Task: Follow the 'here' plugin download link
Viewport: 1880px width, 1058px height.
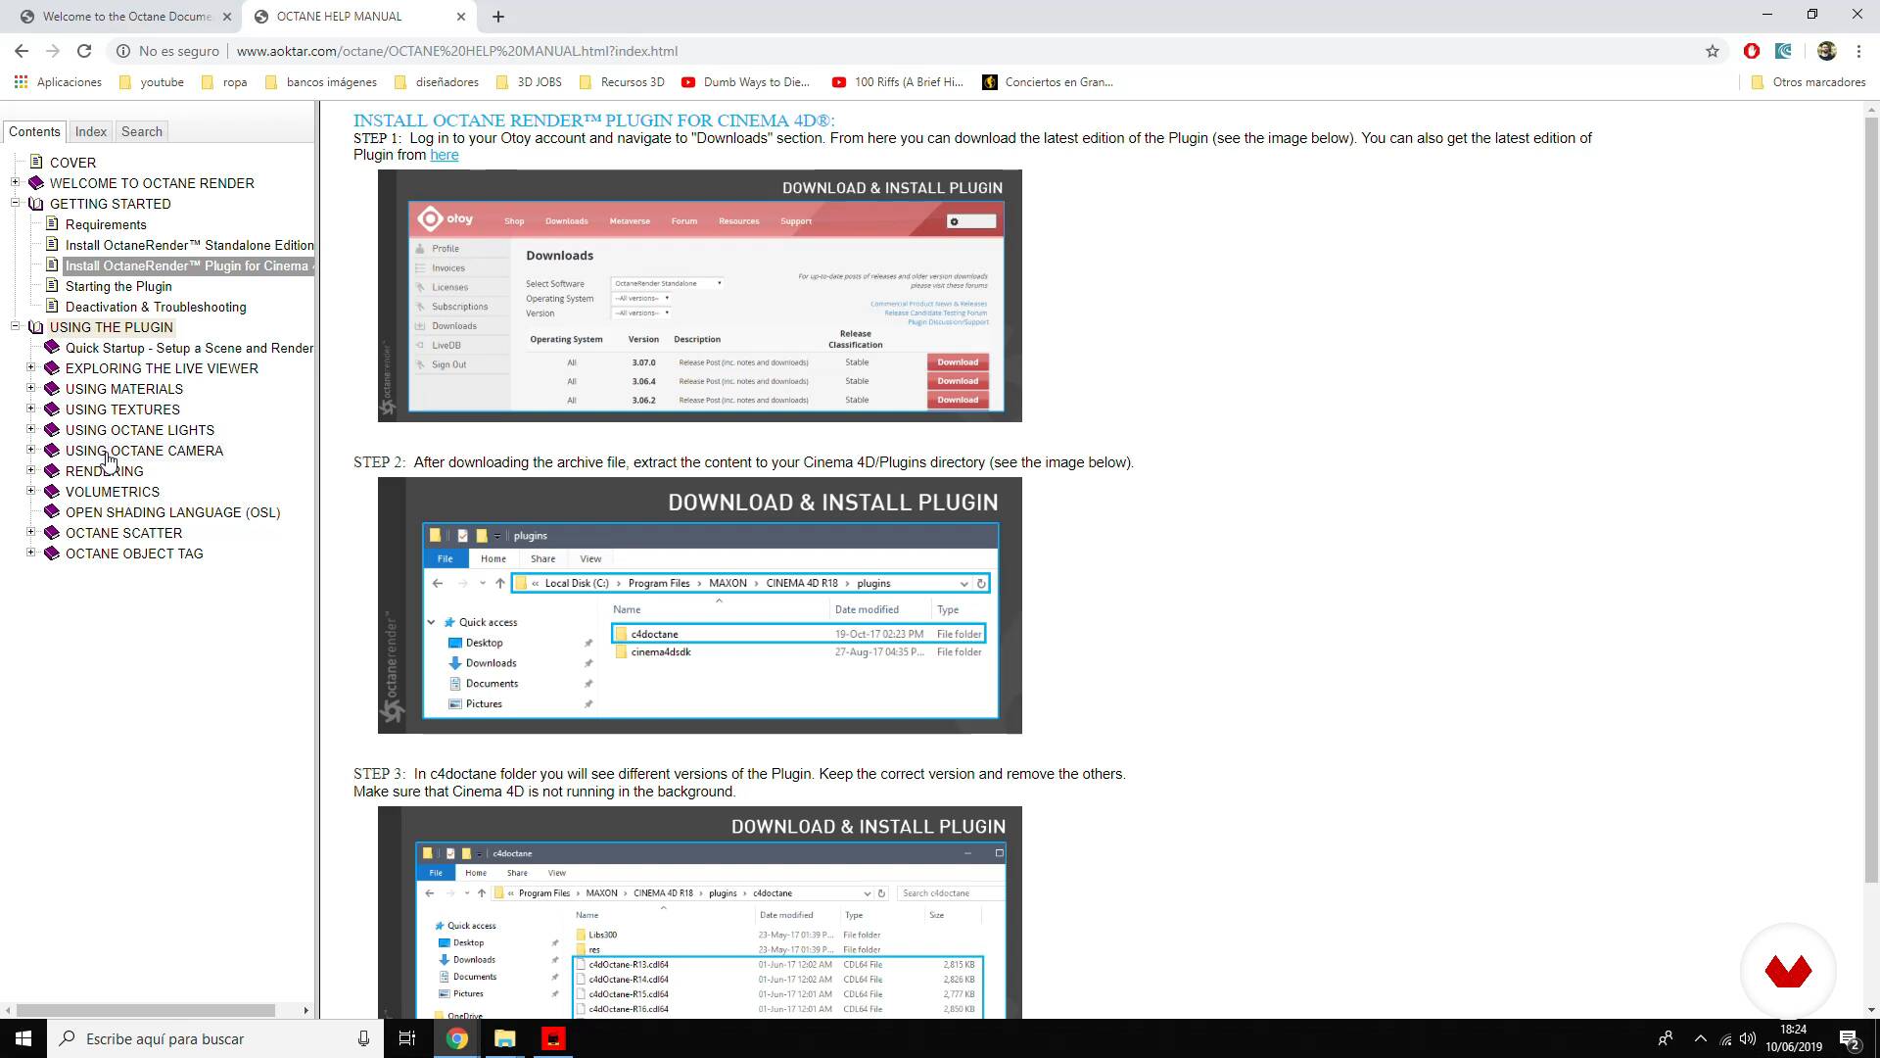Action: [445, 155]
